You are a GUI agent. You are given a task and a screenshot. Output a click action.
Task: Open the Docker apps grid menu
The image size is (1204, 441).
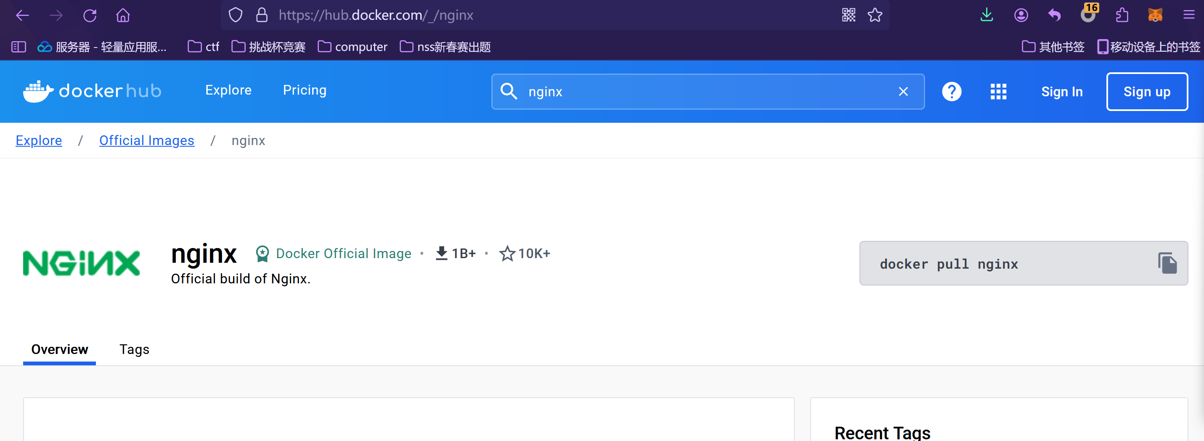[x=998, y=92]
